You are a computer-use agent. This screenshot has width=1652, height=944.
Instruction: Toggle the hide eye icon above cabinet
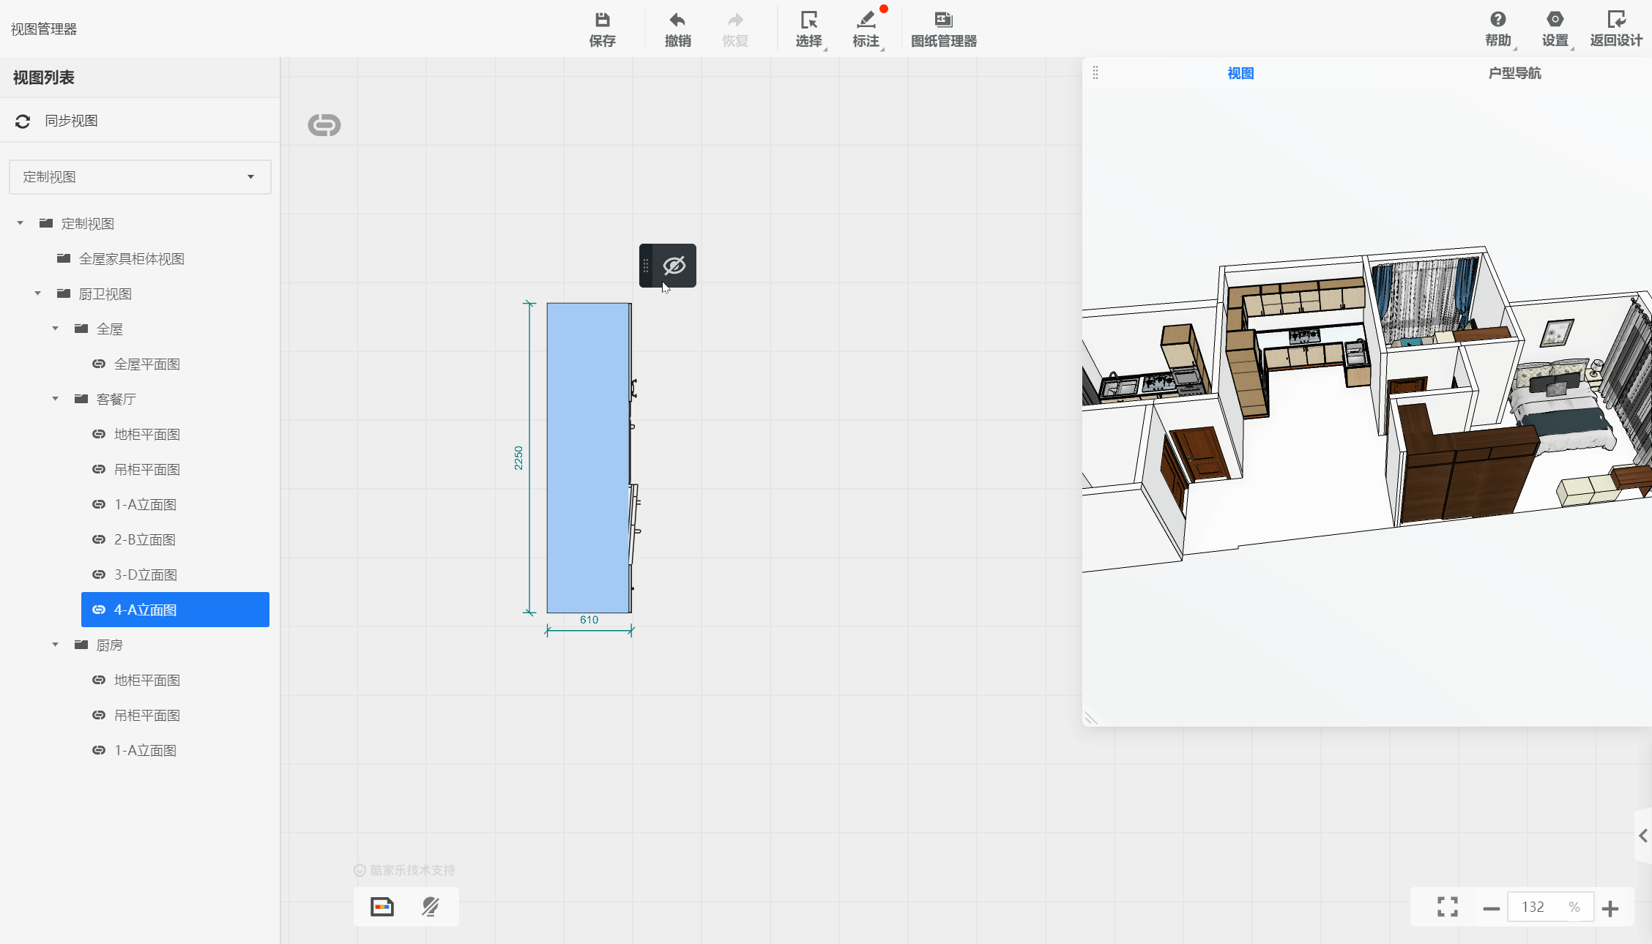674,266
